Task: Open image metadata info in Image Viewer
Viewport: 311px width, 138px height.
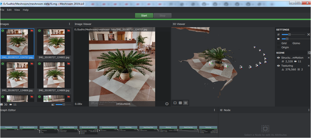Action: click(167, 104)
